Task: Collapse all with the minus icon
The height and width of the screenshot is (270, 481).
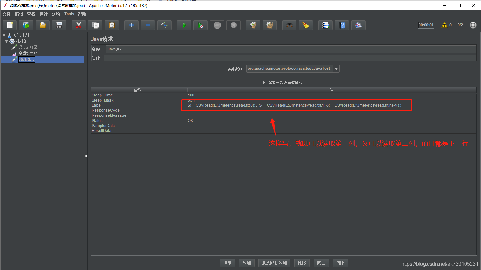Action: 148,25
